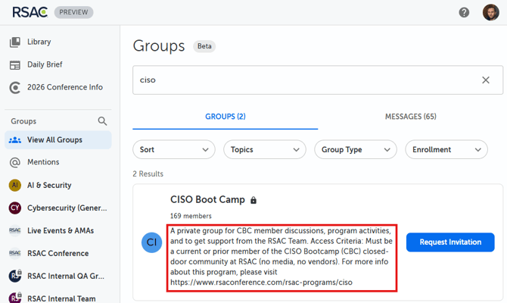
Task: Expand the Group Type dropdown
Action: pyautogui.click(x=356, y=150)
